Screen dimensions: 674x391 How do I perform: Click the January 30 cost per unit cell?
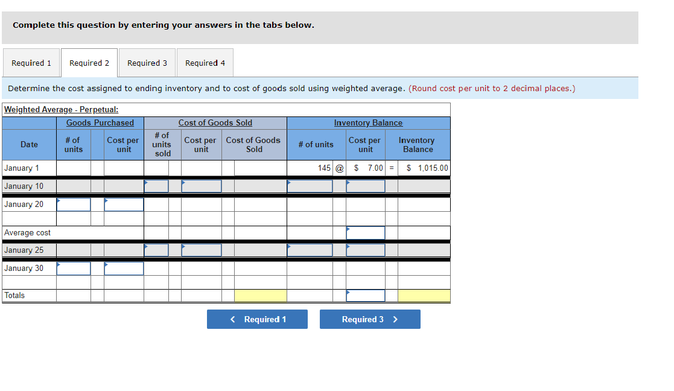(x=124, y=267)
